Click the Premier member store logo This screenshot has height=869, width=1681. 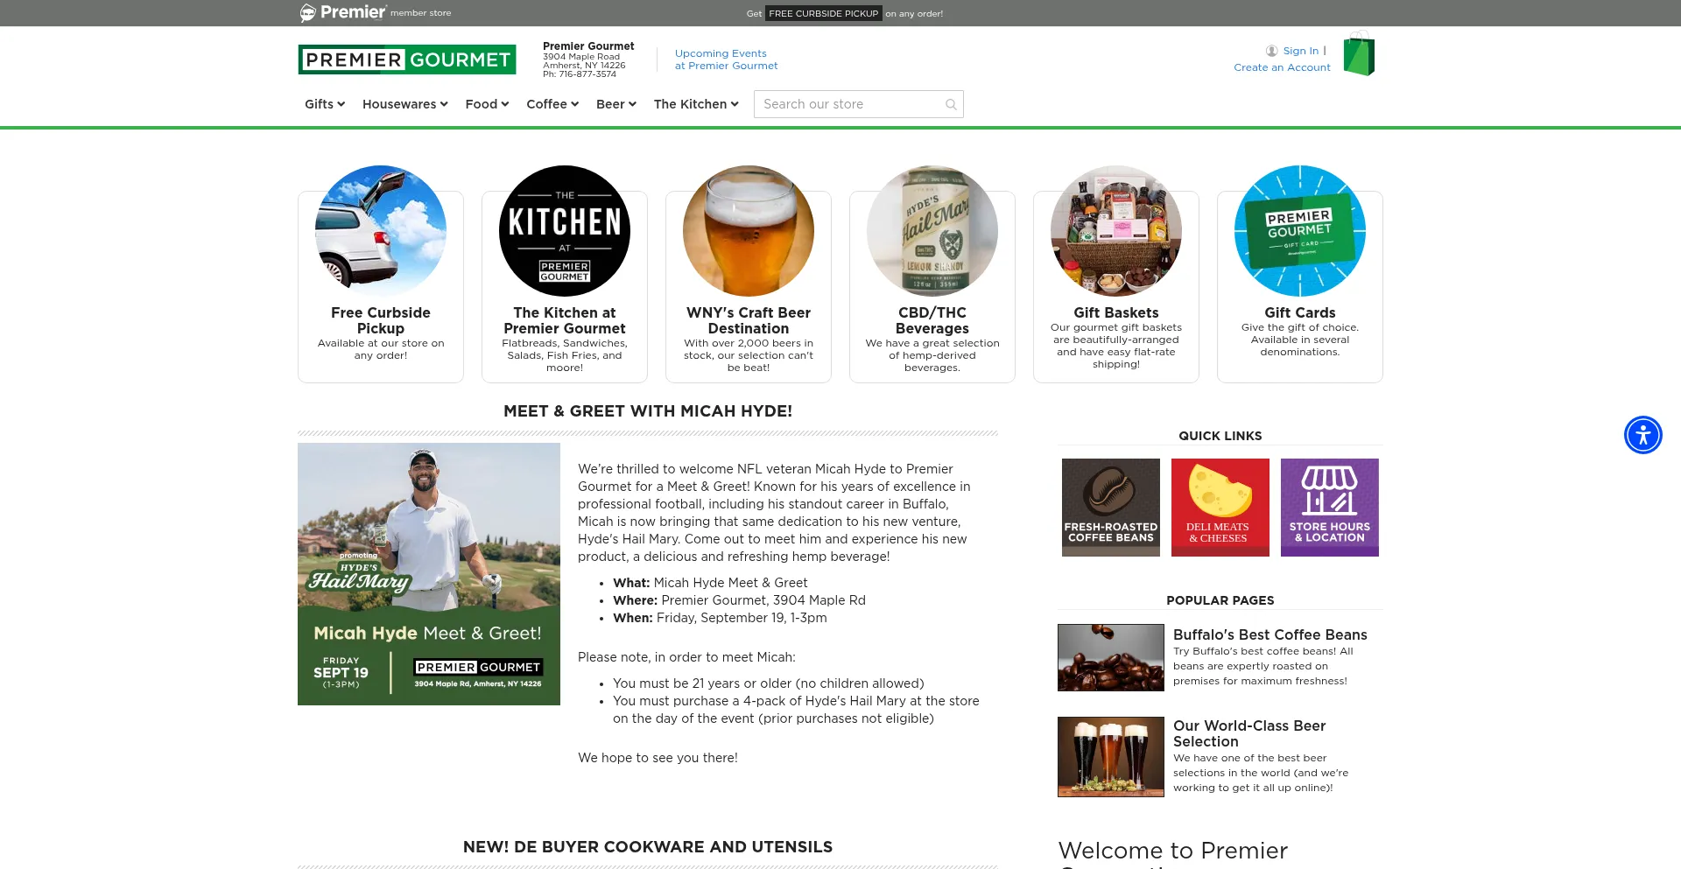[x=375, y=12]
